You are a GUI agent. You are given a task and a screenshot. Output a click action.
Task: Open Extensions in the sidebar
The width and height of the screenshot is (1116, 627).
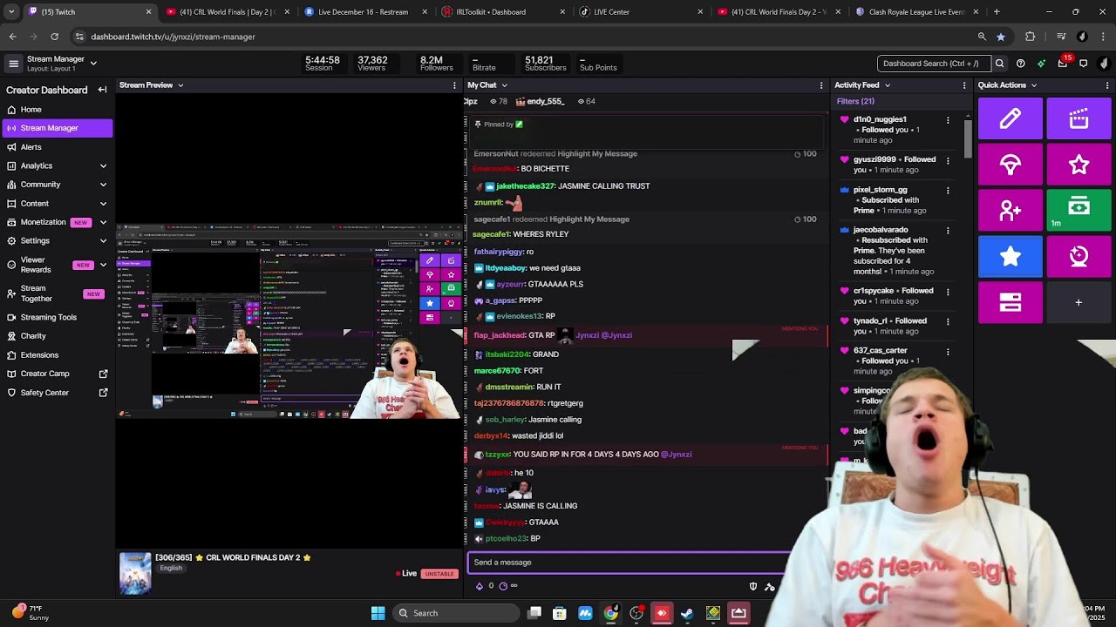pyautogui.click(x=57, y=355)
